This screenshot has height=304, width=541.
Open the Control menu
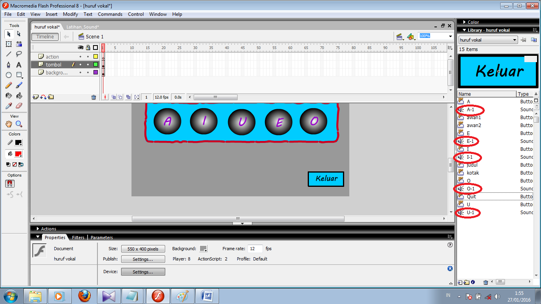tap(136, 14)
